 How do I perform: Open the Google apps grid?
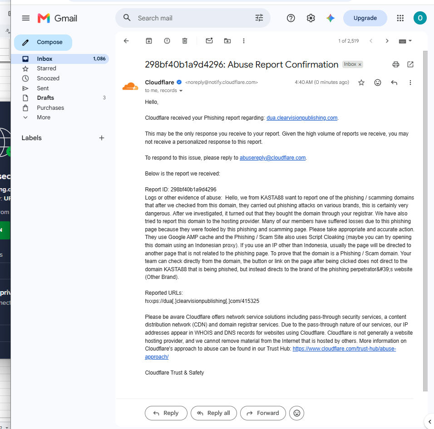click(x=400, y=18)
